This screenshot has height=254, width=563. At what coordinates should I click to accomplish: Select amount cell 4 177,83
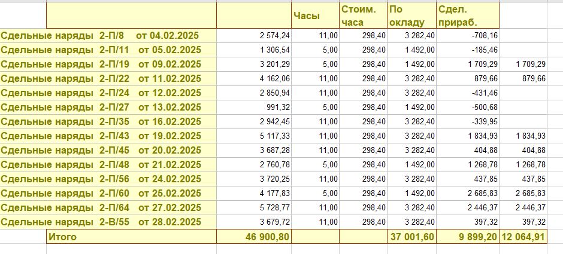tap(254, 194)
